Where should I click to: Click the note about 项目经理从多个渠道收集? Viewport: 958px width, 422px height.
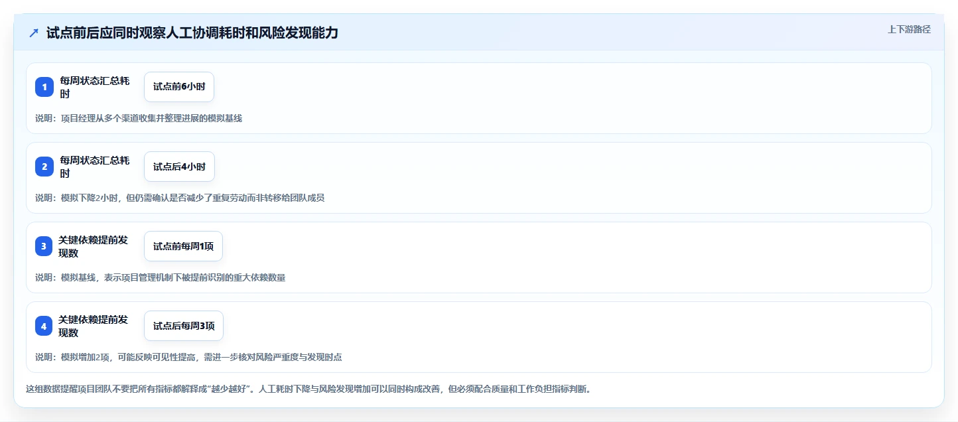coord(139,118)
